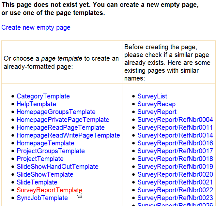Click the Create new empty page link
Image resolution: width=216 pixels, height=206 pixels.
click(x=36, y=27)
